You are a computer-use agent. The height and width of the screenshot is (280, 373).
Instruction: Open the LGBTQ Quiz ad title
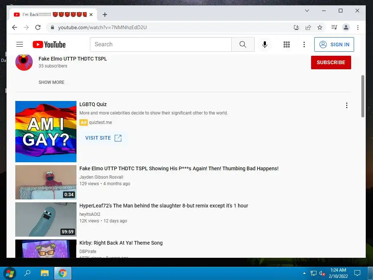pos(93,104)
